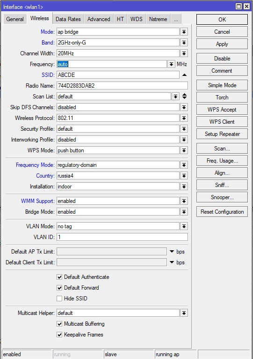Apply the wireless settings
This screenshot has height=359, width=253.
(x=222, y=44)
